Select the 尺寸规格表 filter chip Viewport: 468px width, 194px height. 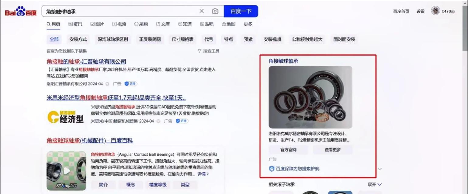(x=182, y=39)
